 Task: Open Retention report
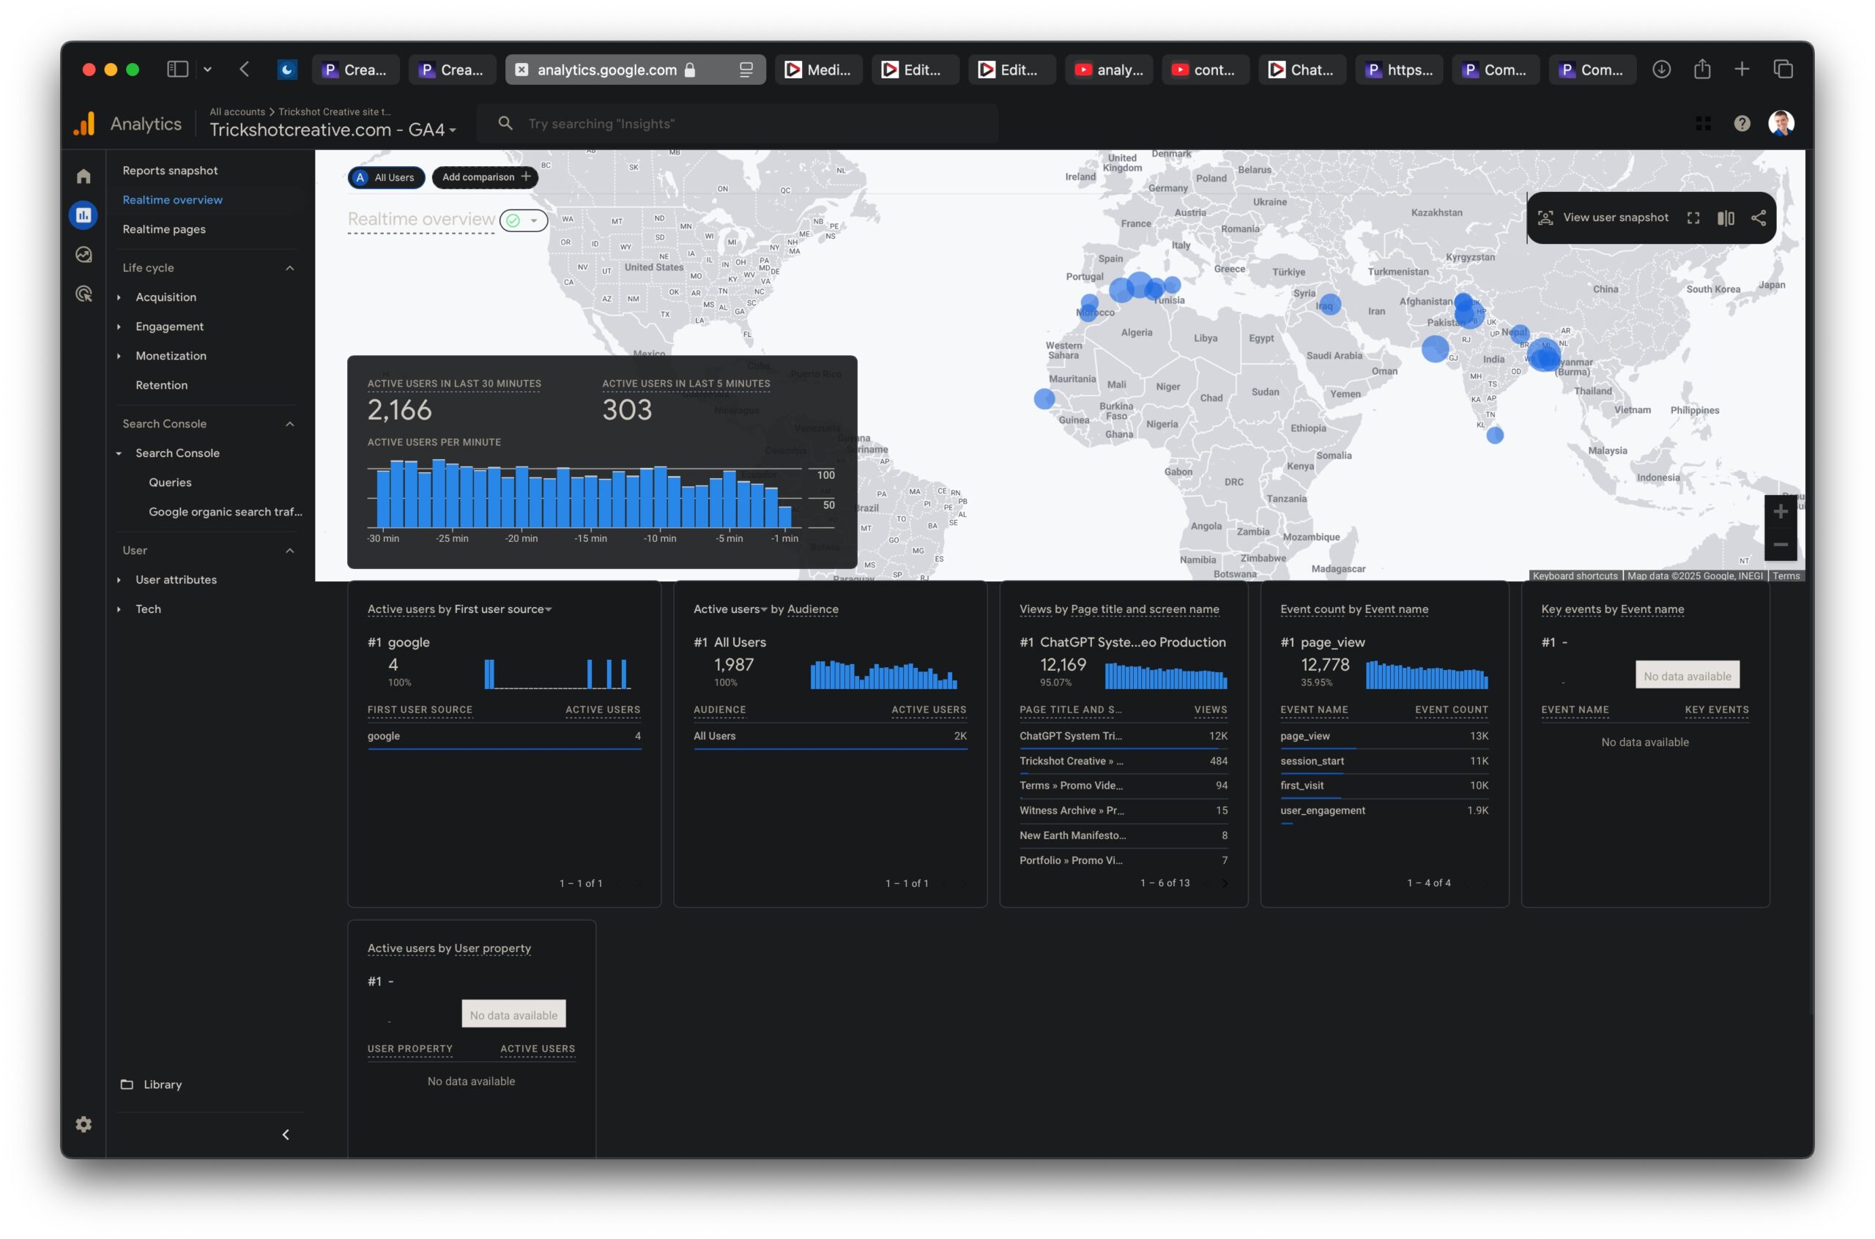pos(161,385)
